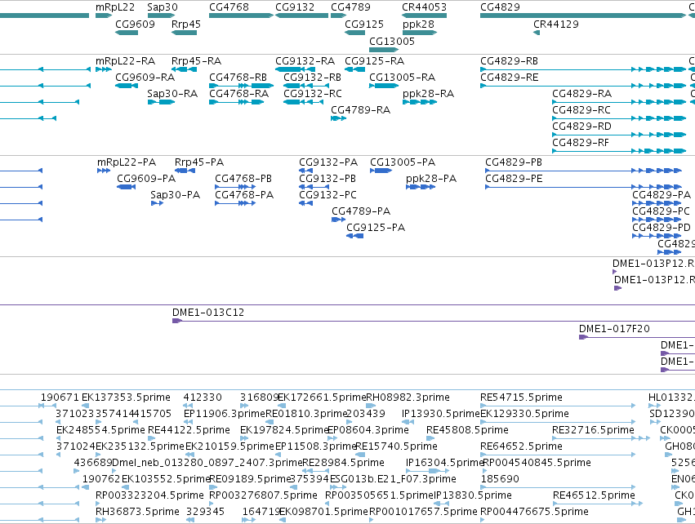
Task: Click the CR44129 gene label
Action: tap(556, 24)
